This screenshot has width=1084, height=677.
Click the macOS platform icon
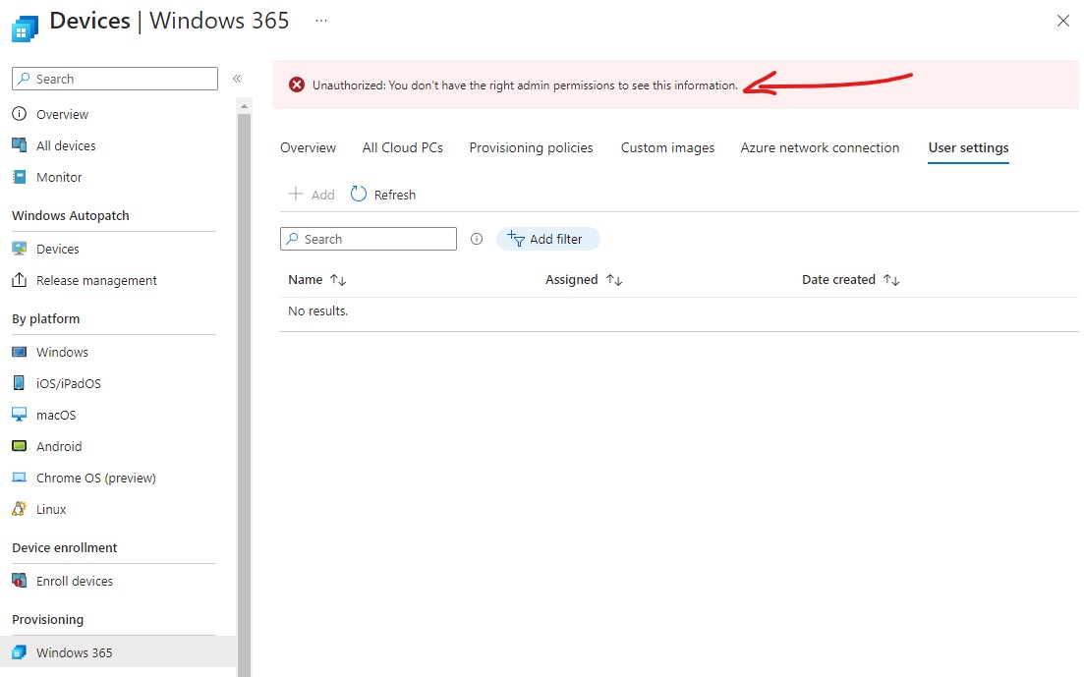pyautogui.click(x=20, y=415)
